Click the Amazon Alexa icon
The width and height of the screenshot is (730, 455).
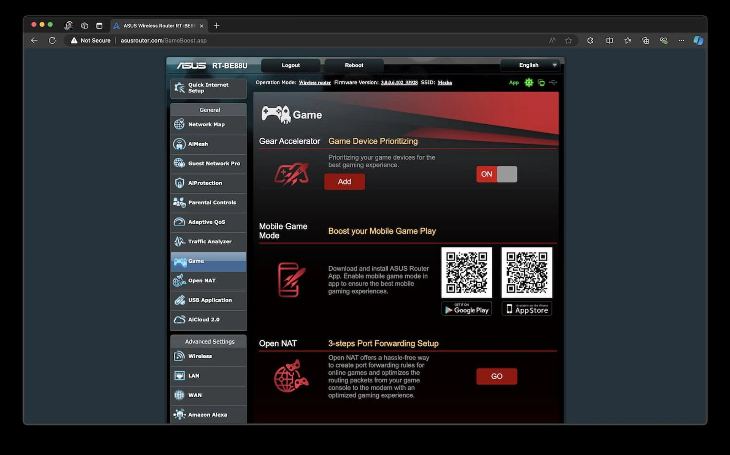point(179,414)
